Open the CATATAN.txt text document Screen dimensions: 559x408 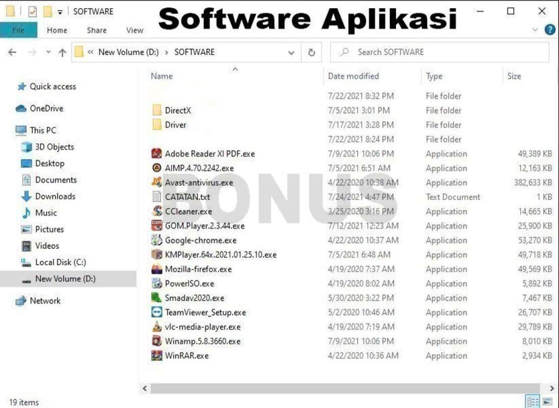coord(157,197)
